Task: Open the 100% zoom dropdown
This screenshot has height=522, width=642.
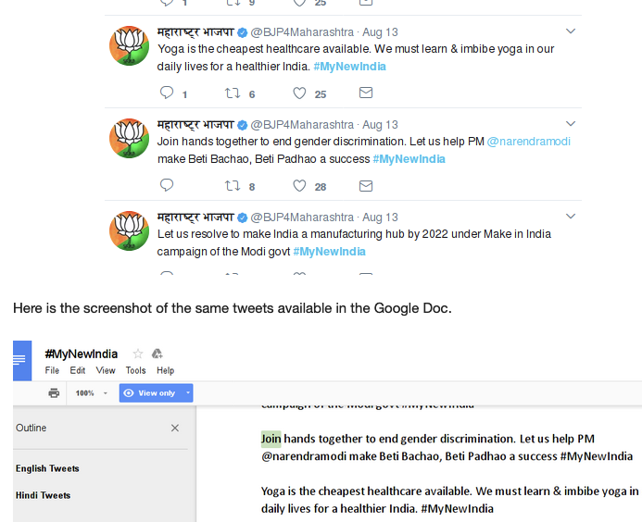Action: 91,393
